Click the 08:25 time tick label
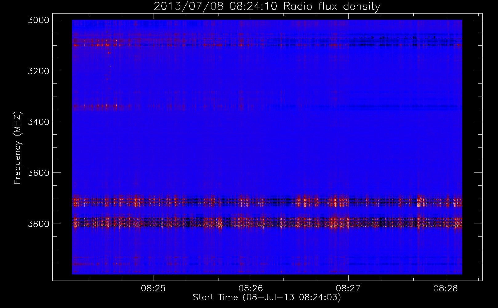 [153, 289]
